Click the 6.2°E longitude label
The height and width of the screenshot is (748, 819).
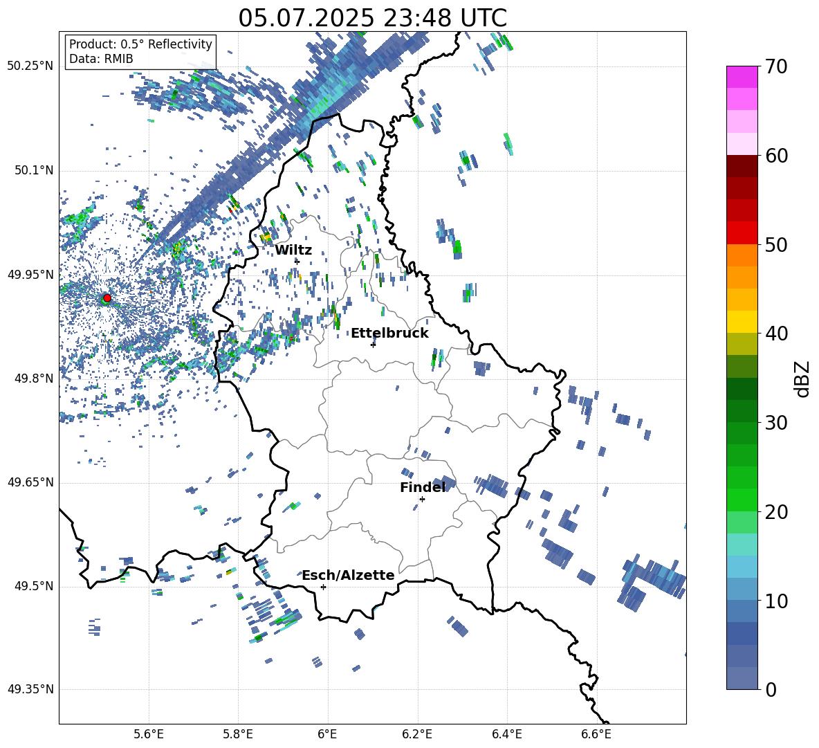tap(417, 734)
